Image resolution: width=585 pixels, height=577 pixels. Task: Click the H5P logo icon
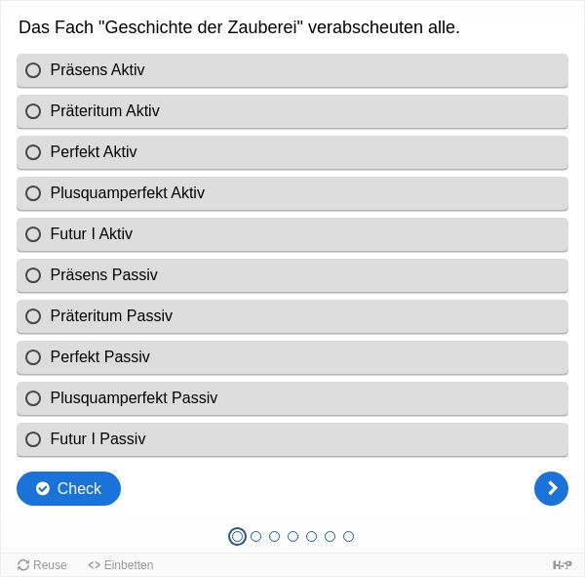(x=562, y=565)
